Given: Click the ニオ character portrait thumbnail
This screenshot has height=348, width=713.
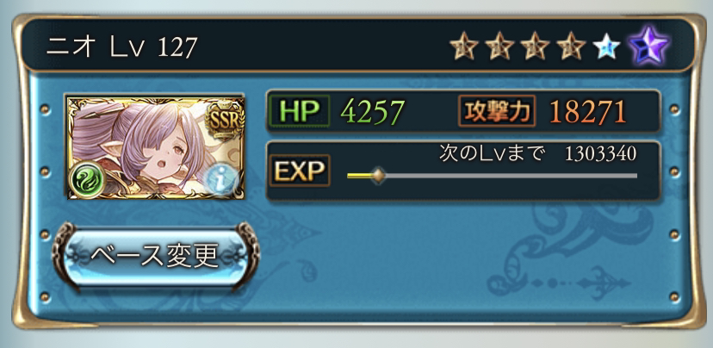Looking at the screenshot, I should tap(156, 147).
